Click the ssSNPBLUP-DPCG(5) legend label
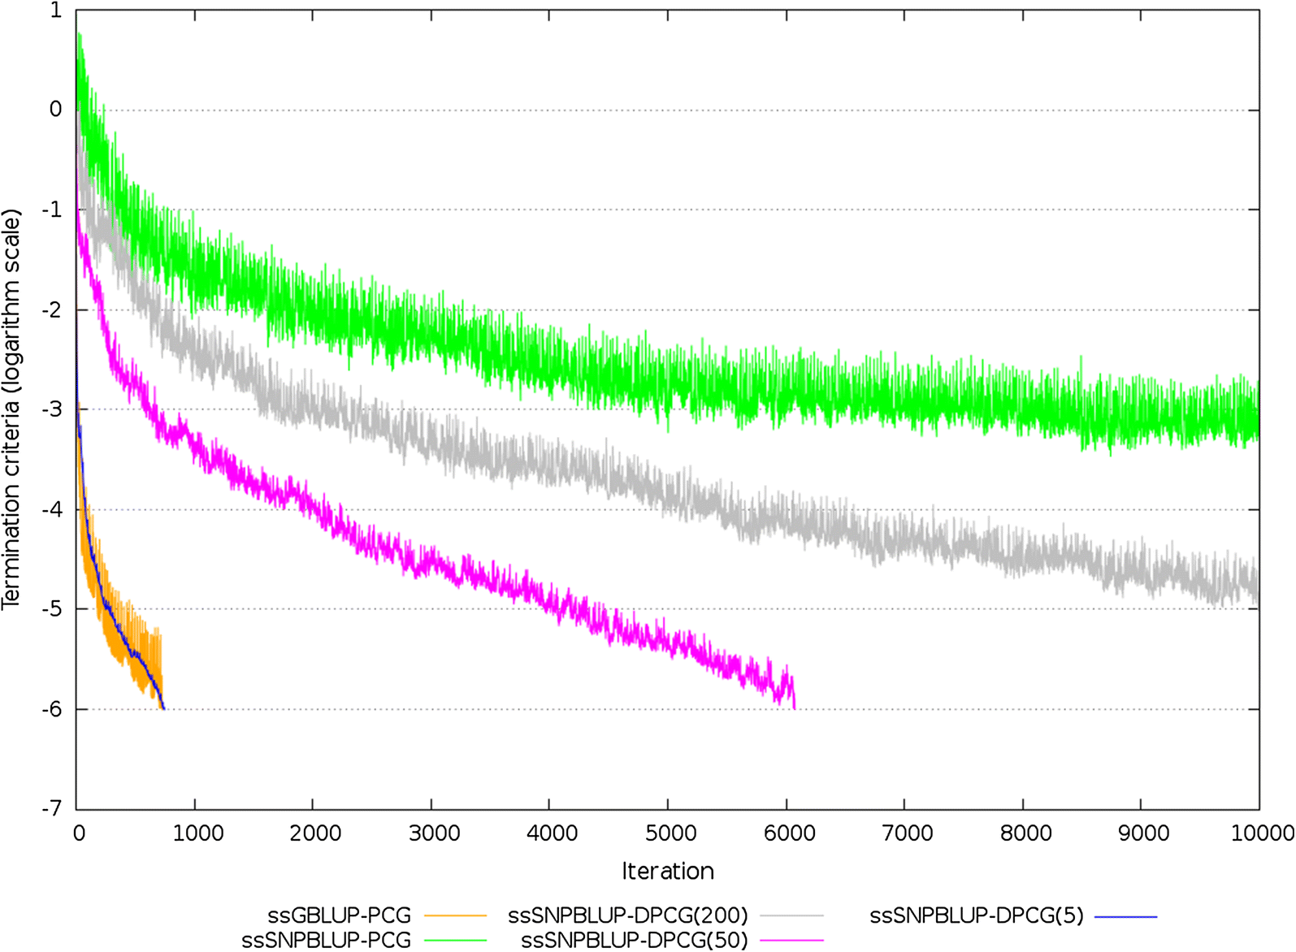Viewport: 1296px width, 952px height. tap(977, 915)
